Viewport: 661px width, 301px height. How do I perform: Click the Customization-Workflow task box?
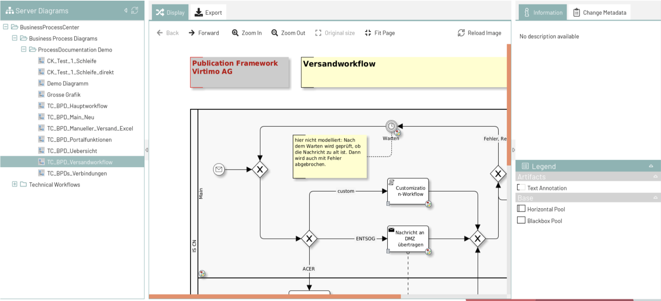408,191
